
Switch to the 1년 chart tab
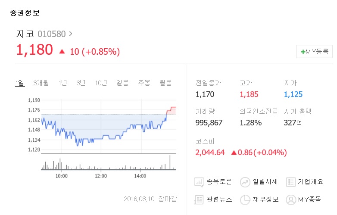62,83
